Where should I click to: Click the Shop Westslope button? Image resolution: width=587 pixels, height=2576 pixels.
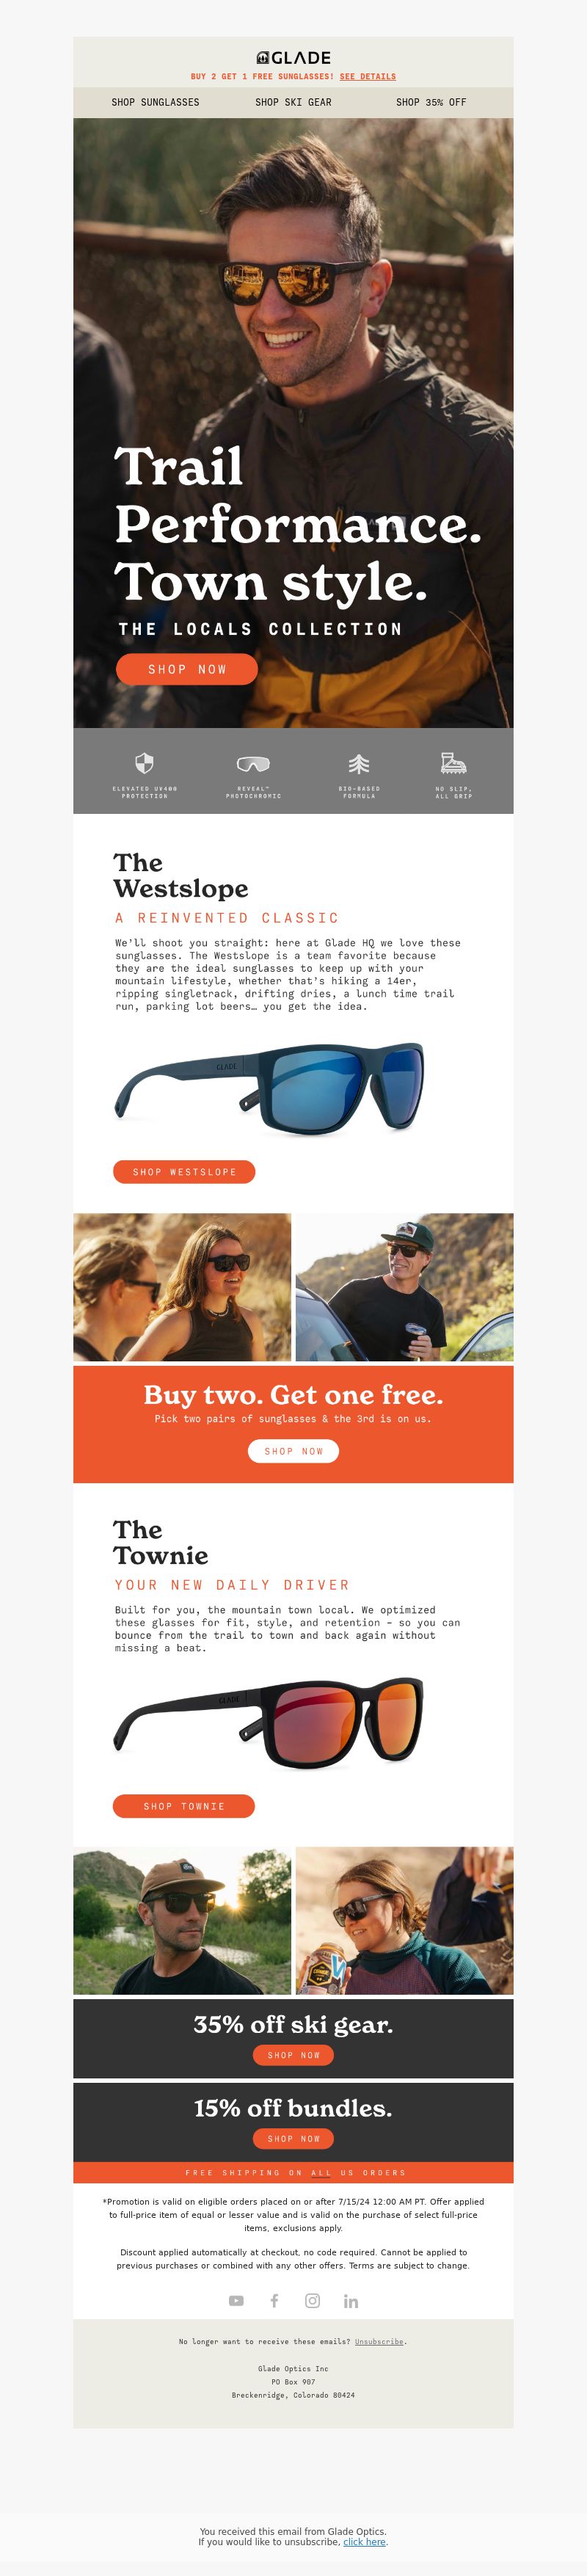tap(184, 1171)
